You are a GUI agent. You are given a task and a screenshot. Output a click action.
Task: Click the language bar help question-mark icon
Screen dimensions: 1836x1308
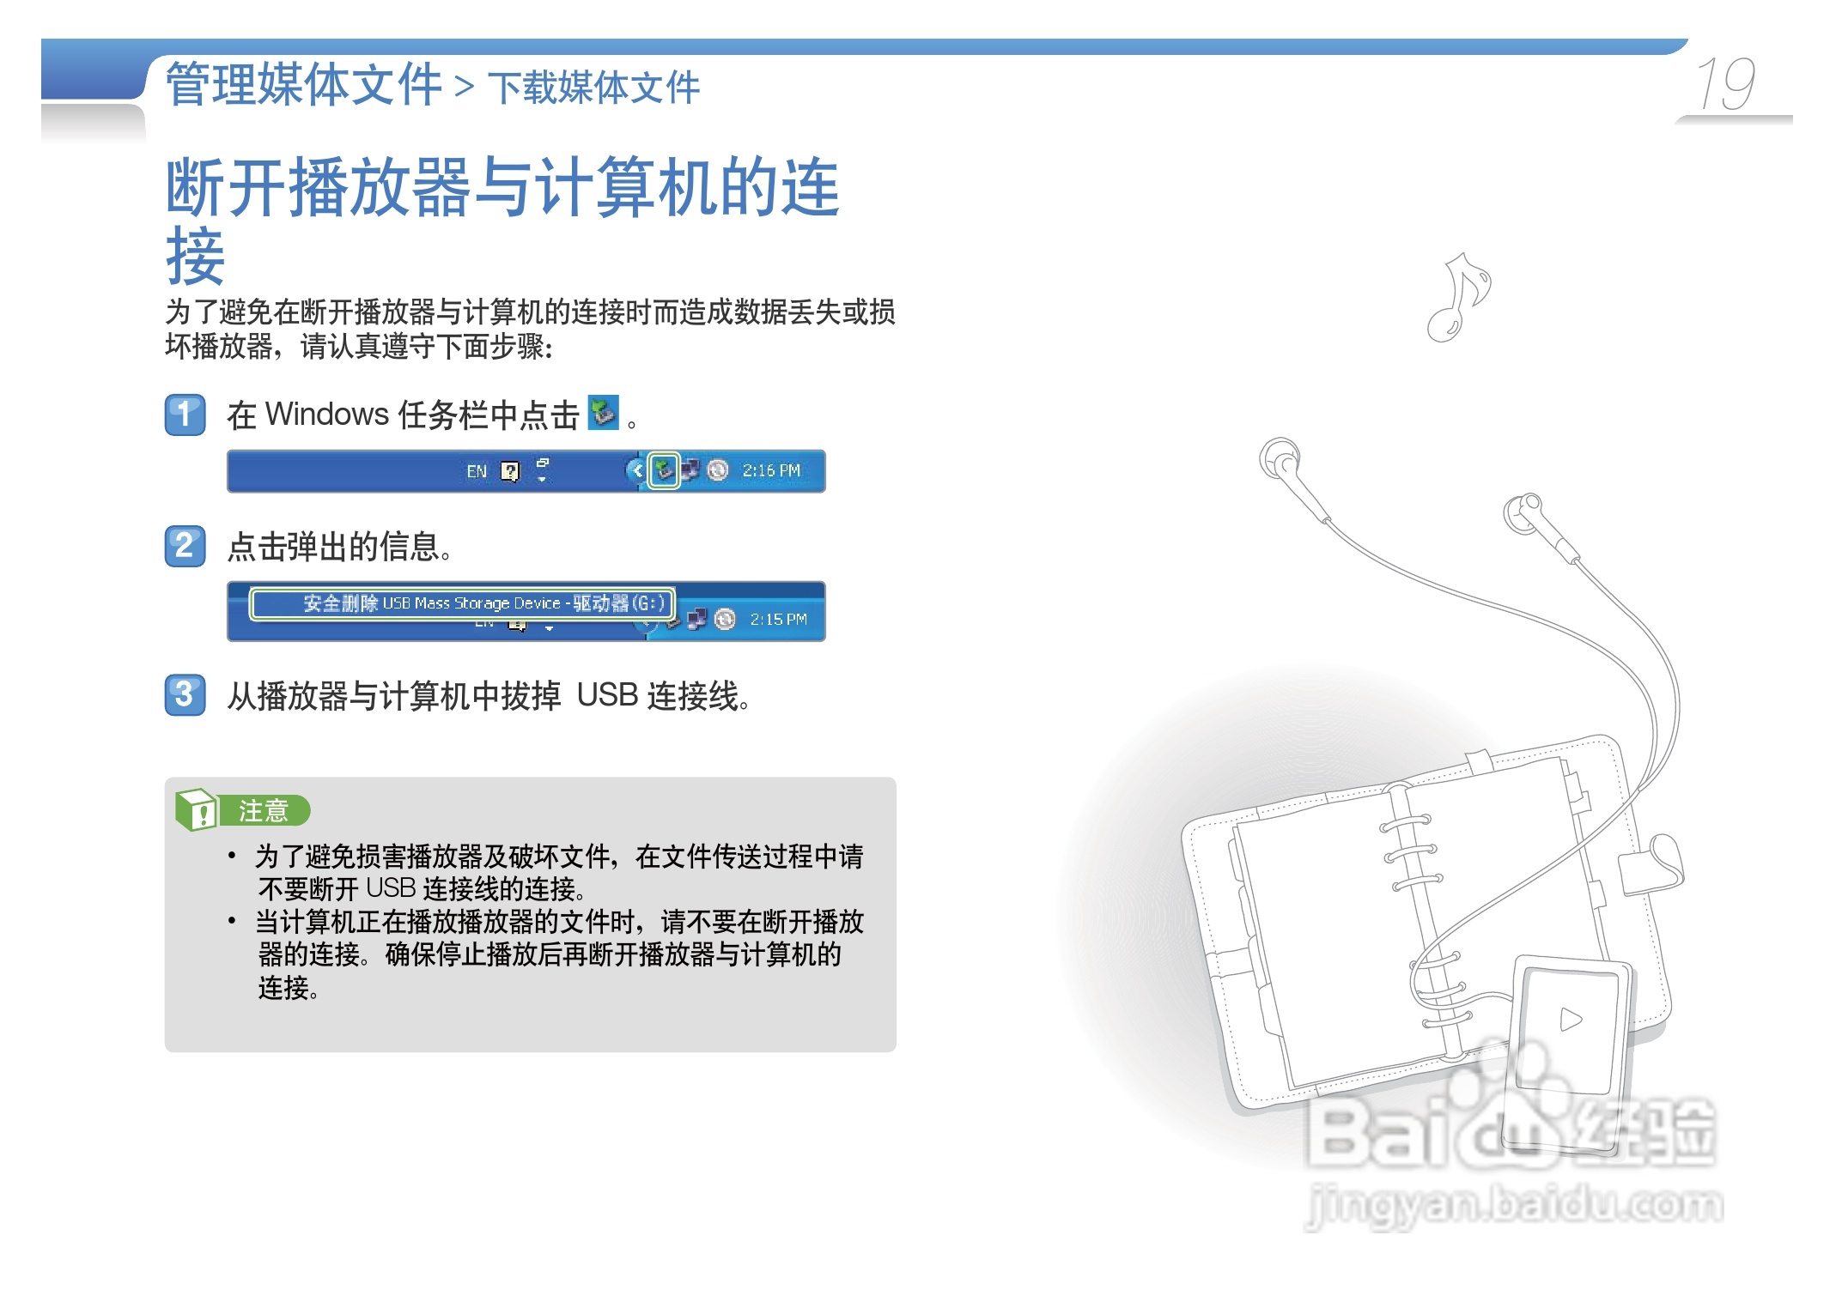[510, 471]
